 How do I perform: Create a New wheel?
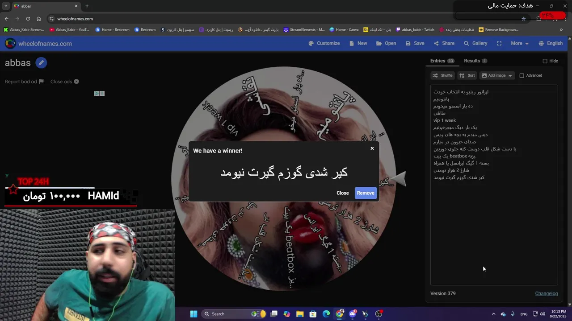click(358, 43)
